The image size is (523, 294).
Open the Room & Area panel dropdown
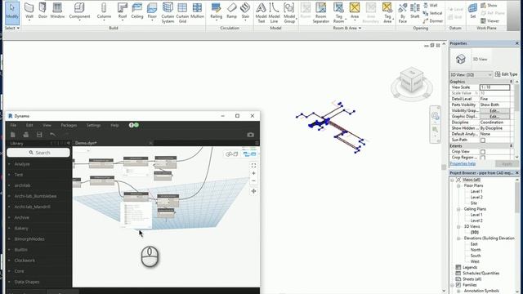[x=347, y=28]
